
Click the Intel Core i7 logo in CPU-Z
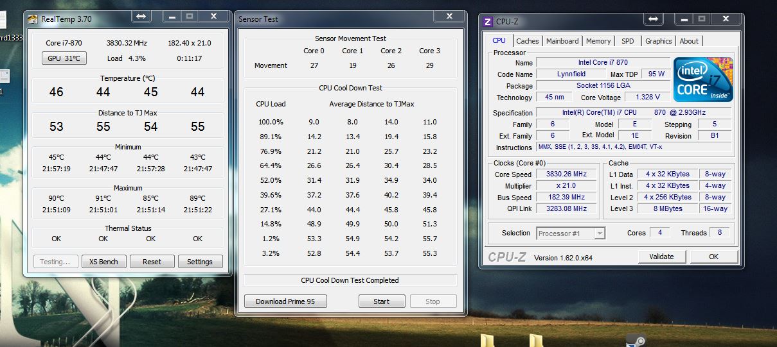tap(703, 80)
